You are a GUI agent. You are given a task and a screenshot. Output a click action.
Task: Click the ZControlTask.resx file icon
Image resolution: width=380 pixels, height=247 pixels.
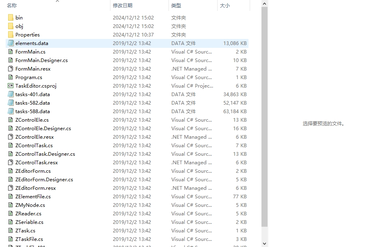click(11, 162)
